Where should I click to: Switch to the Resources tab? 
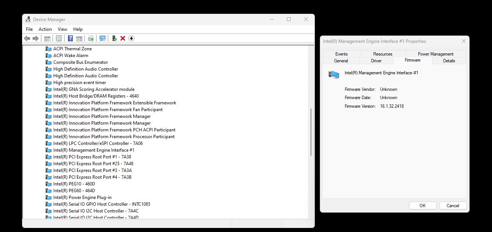(x=383, y=54)
